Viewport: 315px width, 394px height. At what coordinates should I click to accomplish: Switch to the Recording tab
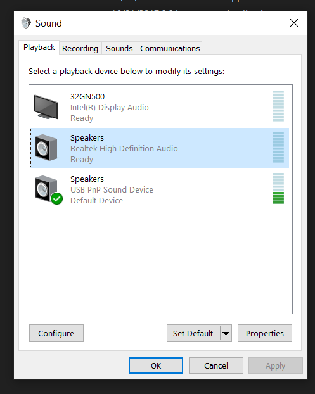(80, 48)
